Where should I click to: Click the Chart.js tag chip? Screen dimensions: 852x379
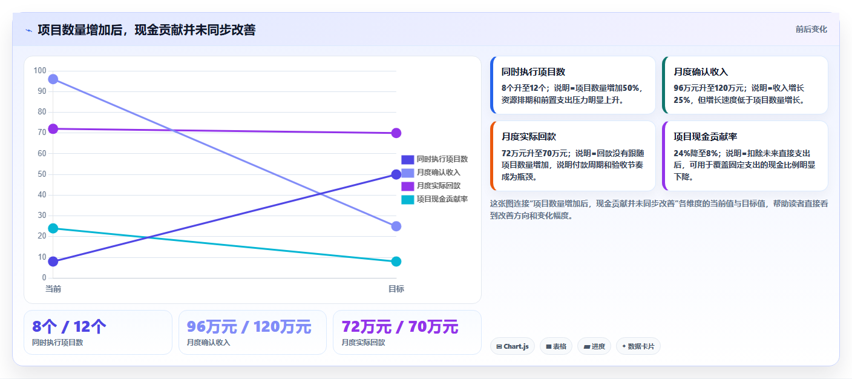(x=513, y=346)
